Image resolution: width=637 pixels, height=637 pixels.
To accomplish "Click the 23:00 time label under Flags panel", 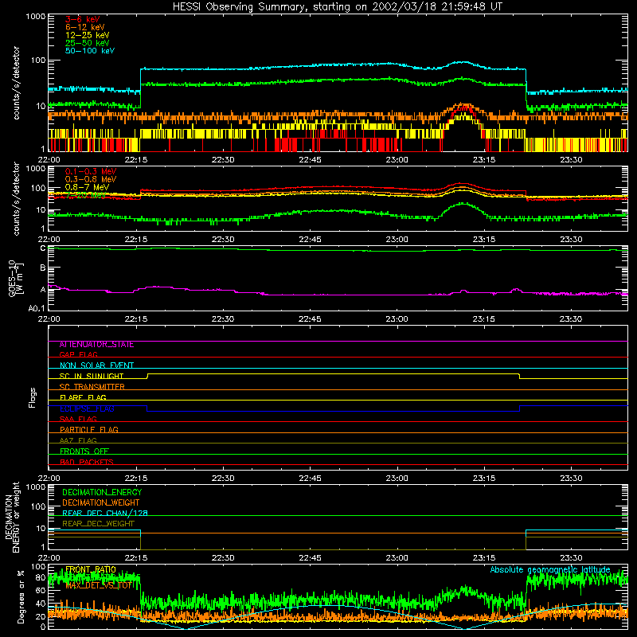I will (x=397, y=479).
